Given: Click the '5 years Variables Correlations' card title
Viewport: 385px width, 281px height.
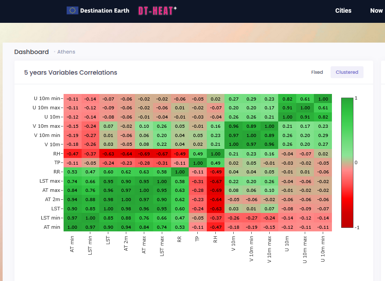Looking at the screenshot, I should click(71, 72).
